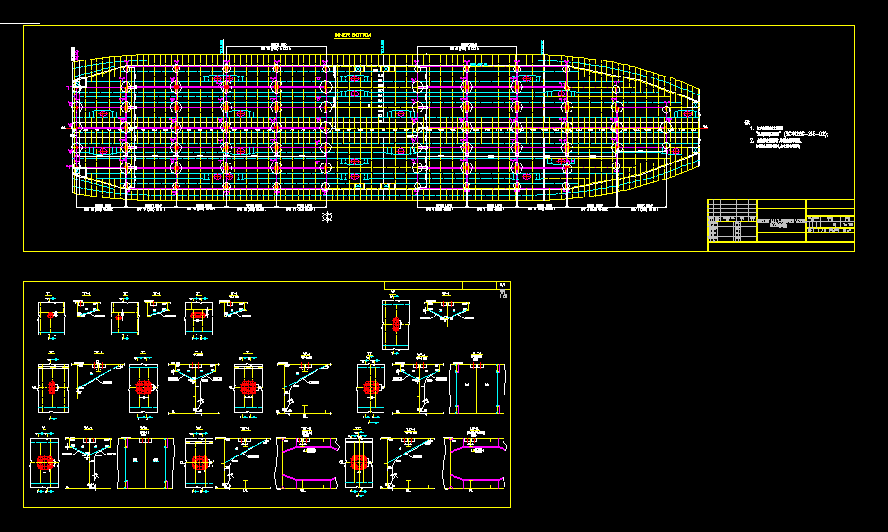Click the INNER BOTTOM title above ship plan
This screenshot has height=532, width=888.
coord(353,35)
